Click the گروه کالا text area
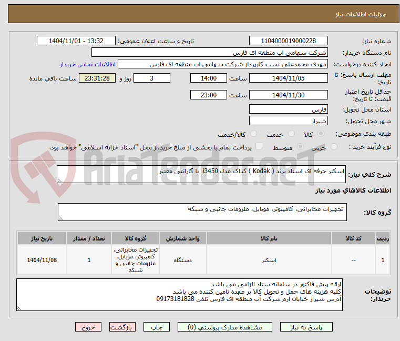 pos(202,212)
